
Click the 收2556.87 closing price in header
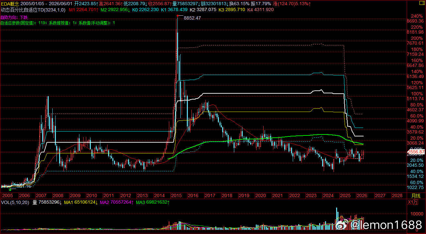160,4
